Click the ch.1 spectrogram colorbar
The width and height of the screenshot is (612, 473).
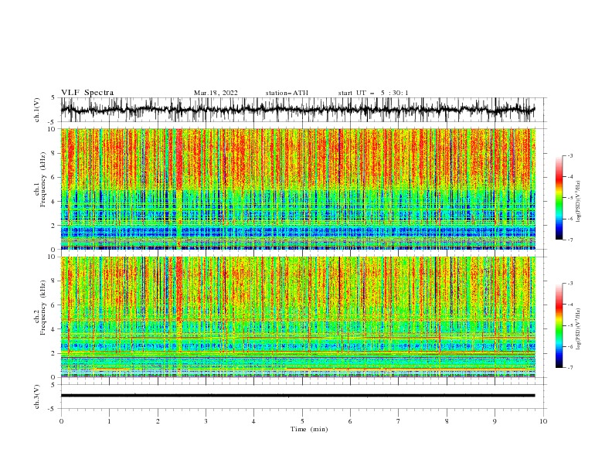click(559, 198)
